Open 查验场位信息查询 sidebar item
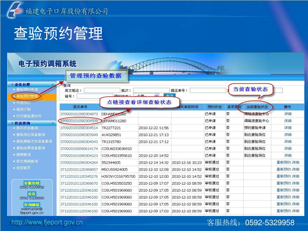This screenshot has width=308, height=231. [x=30, y=134]
